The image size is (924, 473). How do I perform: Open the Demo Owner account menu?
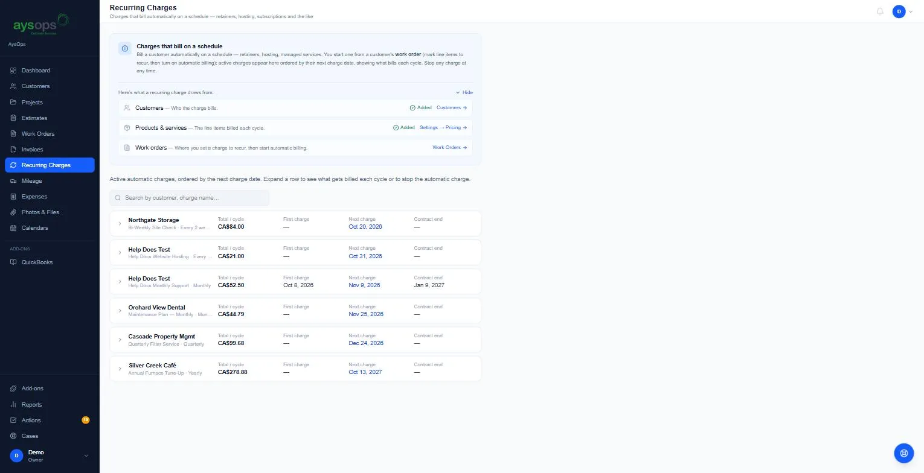pyautogui.click(x=50, y=456)
